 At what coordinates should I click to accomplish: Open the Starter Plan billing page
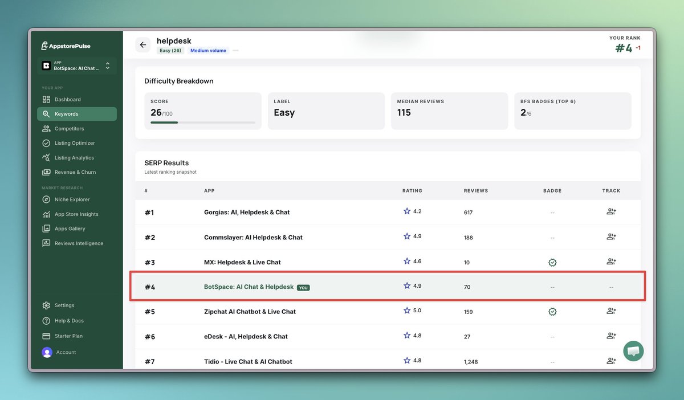(77, 336)
